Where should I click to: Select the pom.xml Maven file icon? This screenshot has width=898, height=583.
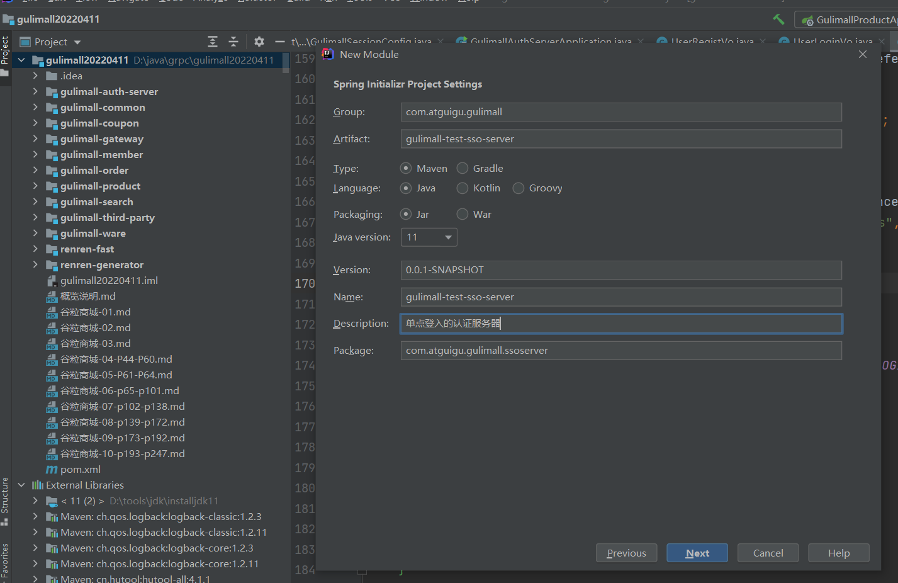52,470
